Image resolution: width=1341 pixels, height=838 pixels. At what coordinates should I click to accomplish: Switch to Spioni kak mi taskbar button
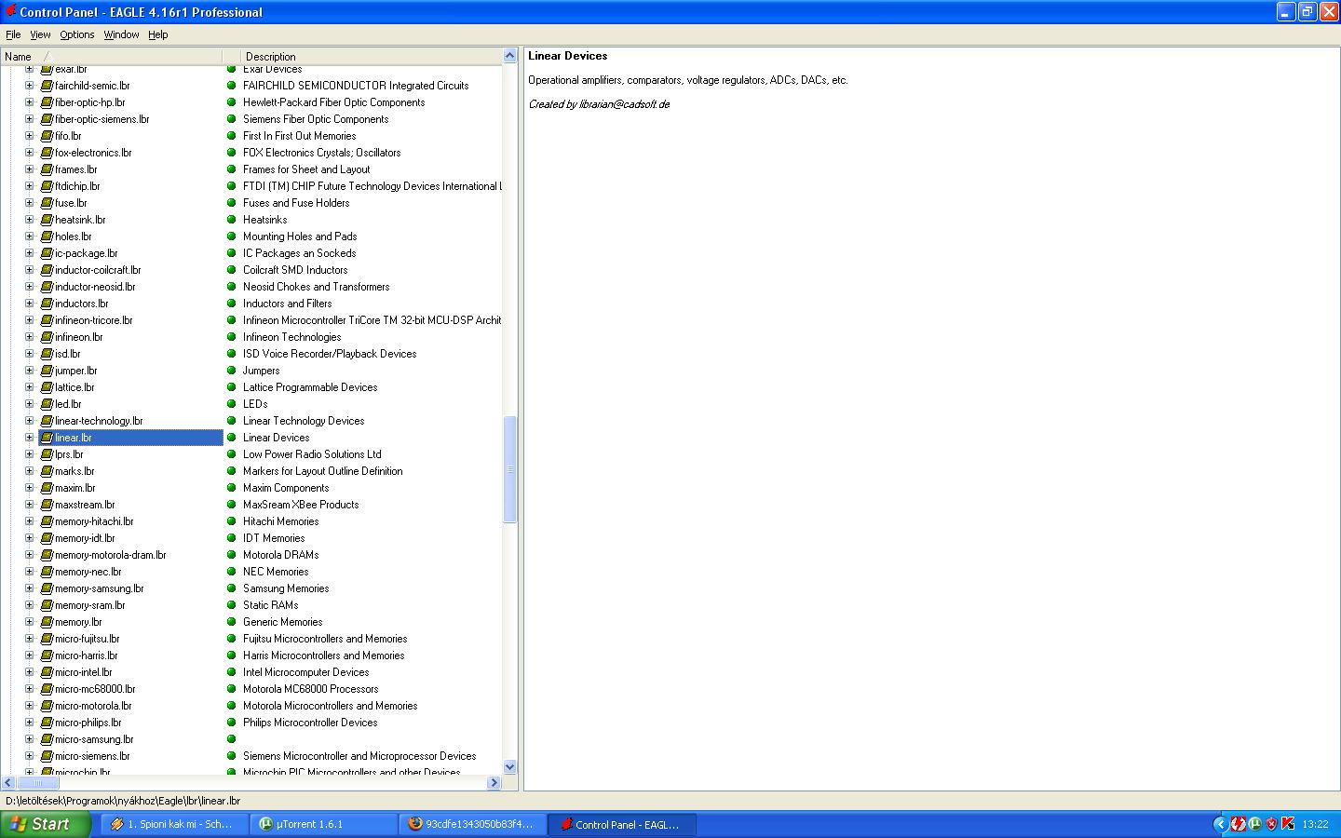pyautogui.click(x=175, y=824)
